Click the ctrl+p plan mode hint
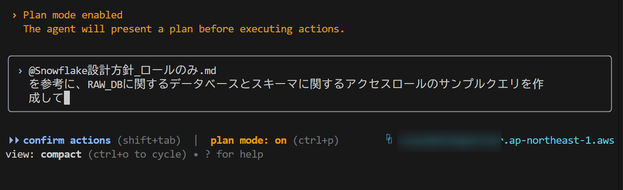Image resolution: width=623 pixels, height=190 pixels. 316,141
